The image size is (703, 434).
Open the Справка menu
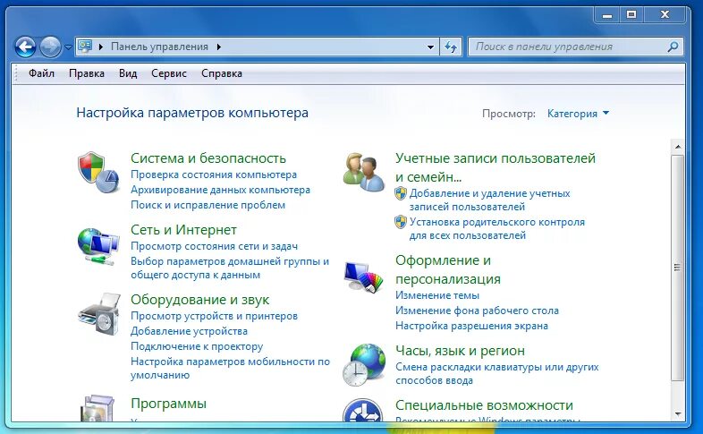222,73
